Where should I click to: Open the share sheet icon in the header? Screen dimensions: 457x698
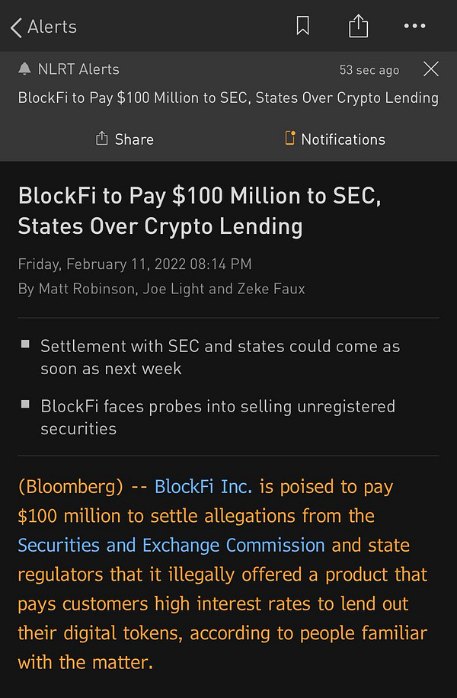358,27
